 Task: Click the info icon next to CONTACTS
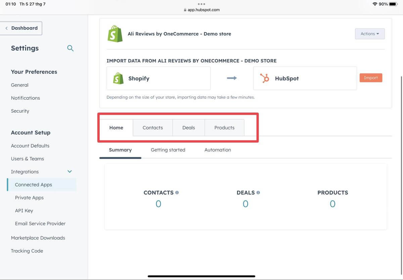click(177, 193)
